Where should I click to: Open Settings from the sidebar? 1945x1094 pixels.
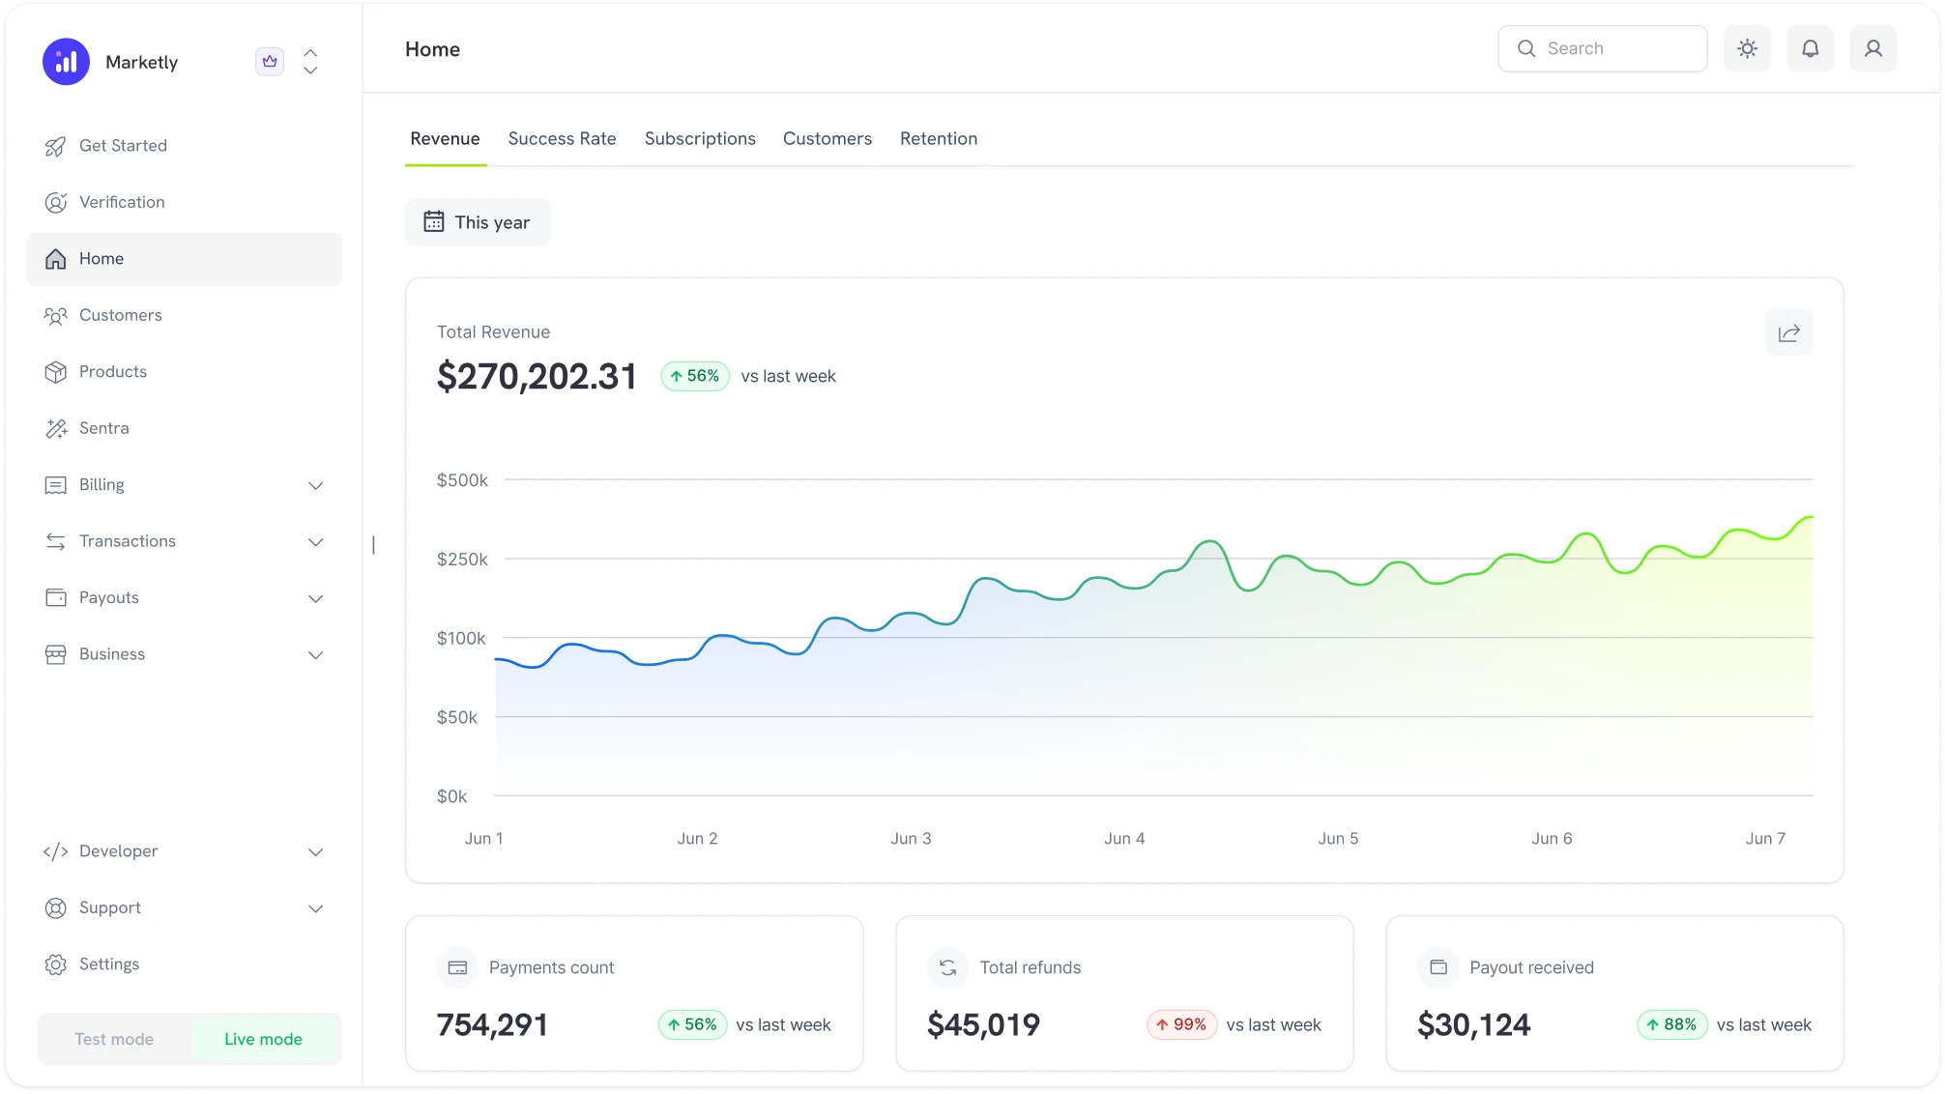point(108,964)
